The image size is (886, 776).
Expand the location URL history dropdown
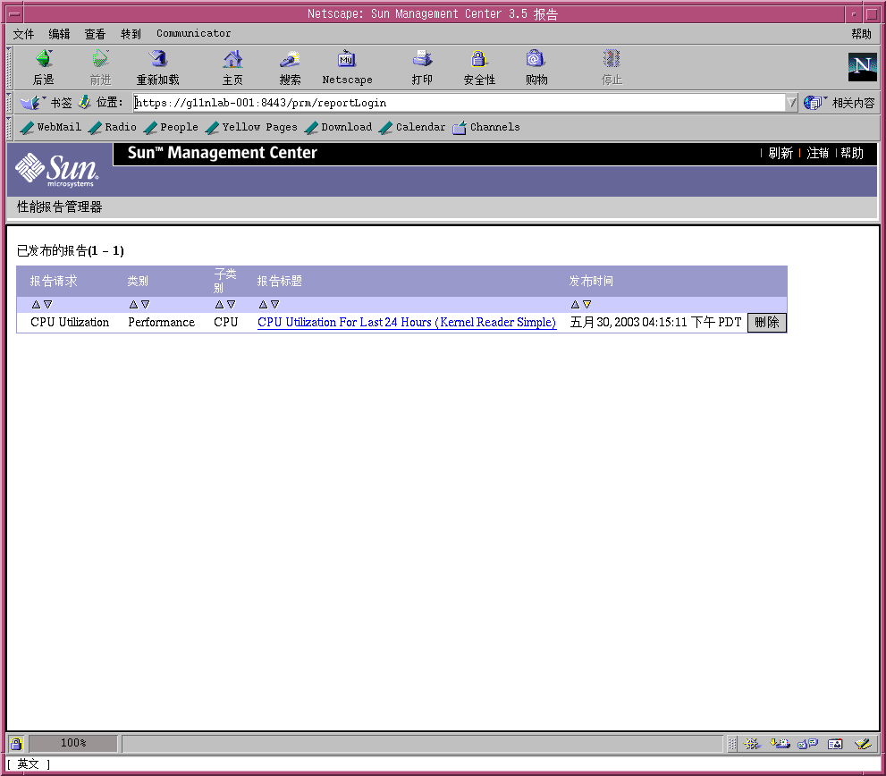[x=791, y=102]
